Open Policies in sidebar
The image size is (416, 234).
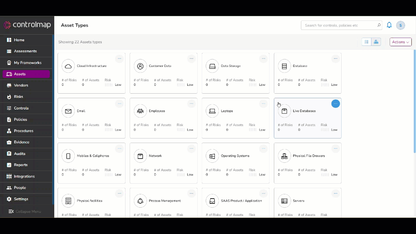tap(26, 120)
